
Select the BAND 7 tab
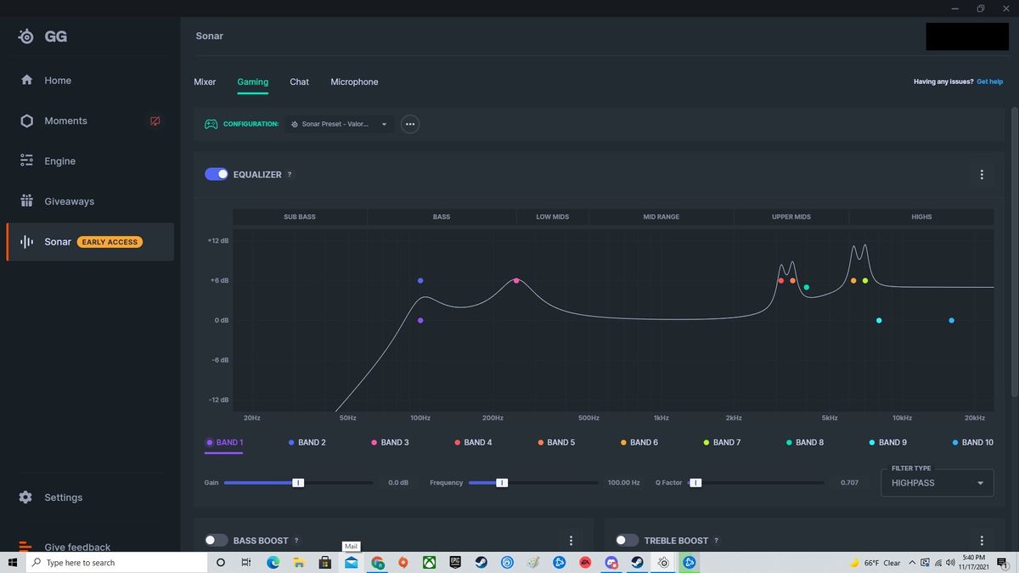click(722, 442)
